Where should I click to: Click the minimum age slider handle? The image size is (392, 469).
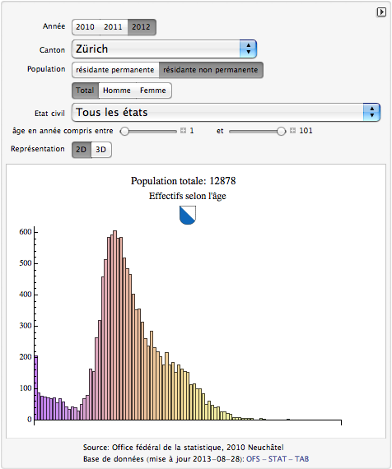(x=124, y=132)
